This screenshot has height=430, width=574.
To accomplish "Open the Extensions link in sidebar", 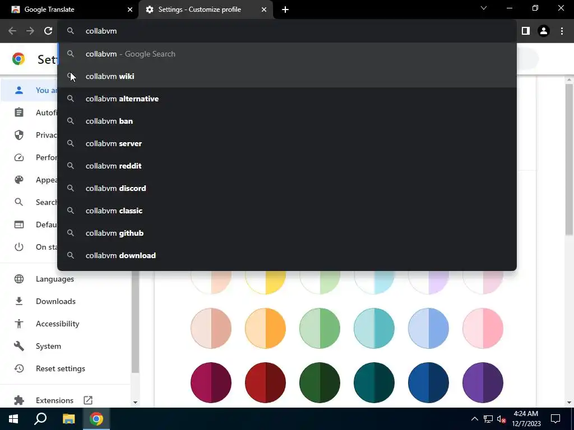I will 54,400.
